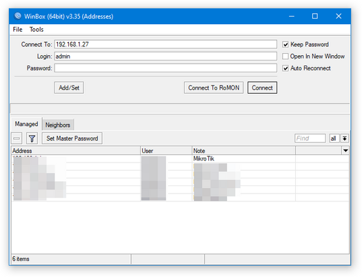
Task: Select the Managed tab
Action: pyautogui.click(x=26, y=124)
